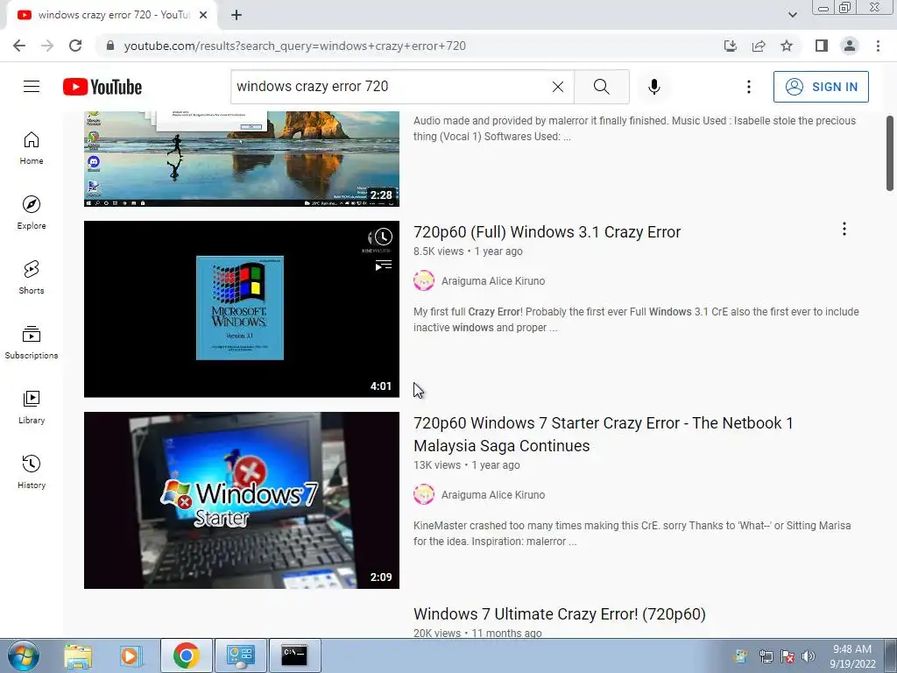Open the command prompt taskbar icon
Image resolution: width=897 pixels, height=673 pixels.
click(294, 655)
